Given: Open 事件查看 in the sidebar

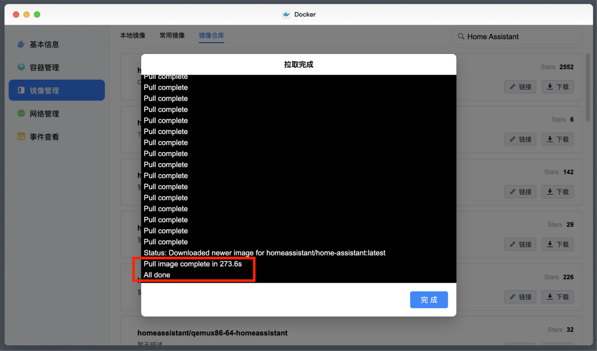Looking at the screenshot, I should point(44,137).
